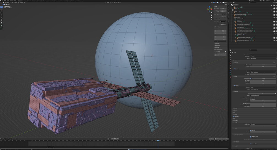Image resolution: width=277 pixels, height=150 pixels.
Task: Jump to timeline end frame
Action: point(119,139)
